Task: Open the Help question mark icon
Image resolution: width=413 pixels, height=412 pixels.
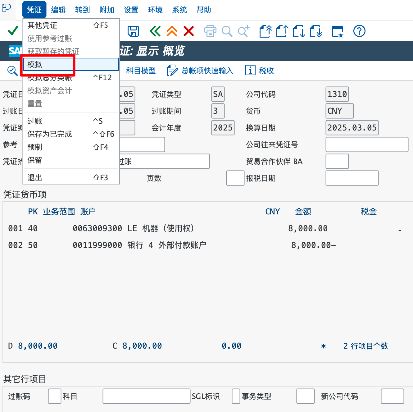Action: 359,31
